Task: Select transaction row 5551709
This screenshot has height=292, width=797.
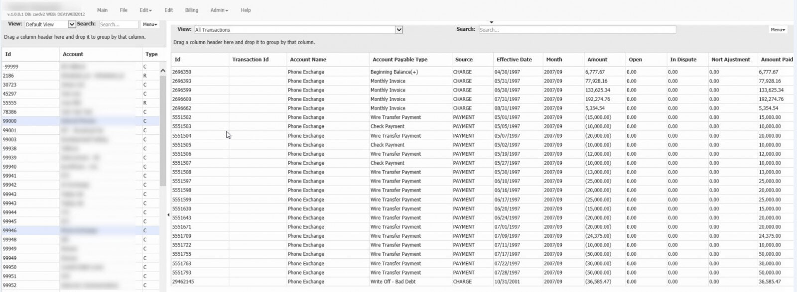Action: click(x=482, y=236)
